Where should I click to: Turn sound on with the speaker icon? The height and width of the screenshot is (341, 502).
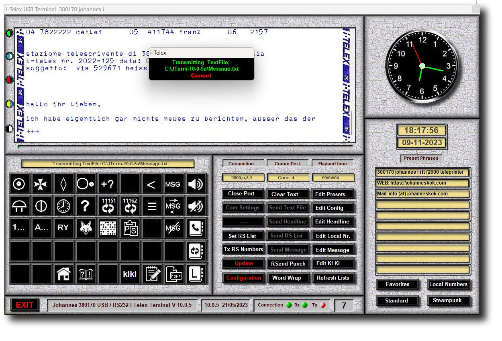click(x=196, y=184)
